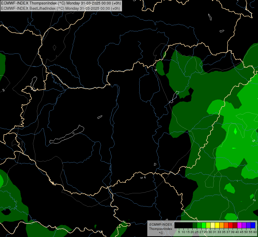Click the ThompsonIndex title line at top
Viewport: 258px width, 237px height.
pos(61,3)
